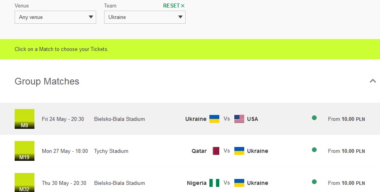The image size is (380, 192).
Task: Select the Qatar vs Ukraine match
Action: [190, 151]
